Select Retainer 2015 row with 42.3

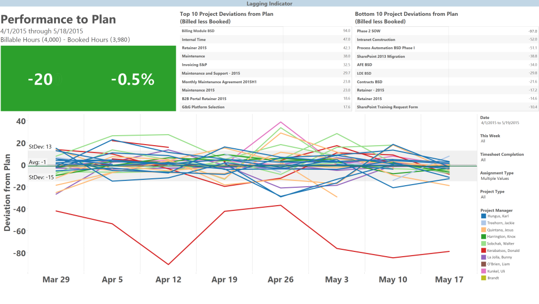pyautogui.click(x=266, y=48)
